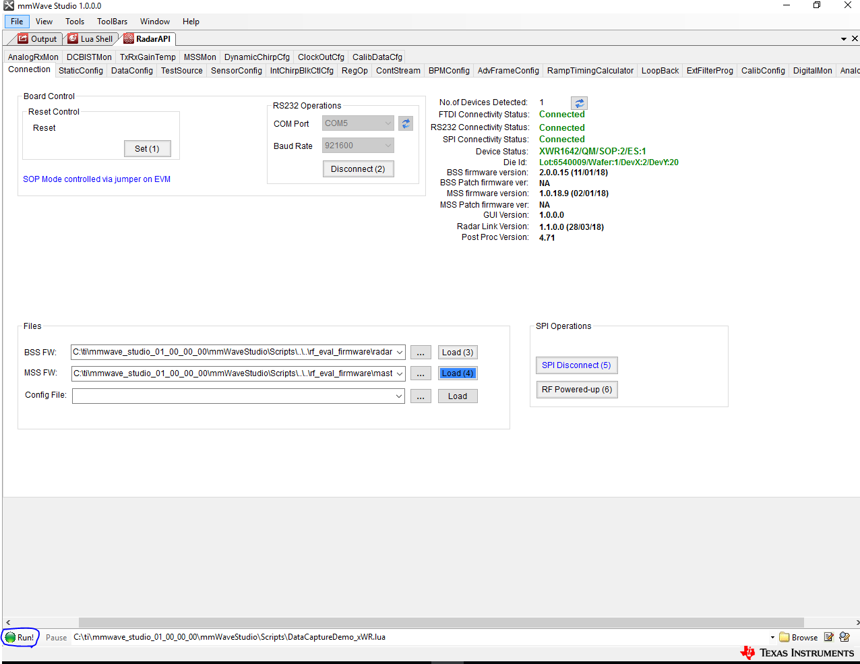Open the MSSMon tab
Image resolution: width=860 pixels, height=664 pixels.
point(200,57)
